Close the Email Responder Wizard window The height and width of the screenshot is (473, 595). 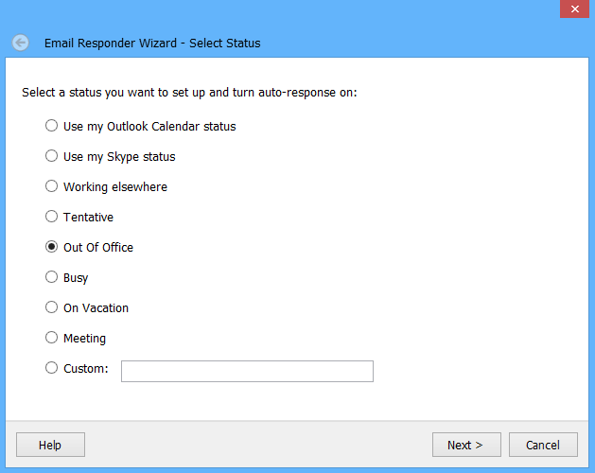tap(574, 9)
